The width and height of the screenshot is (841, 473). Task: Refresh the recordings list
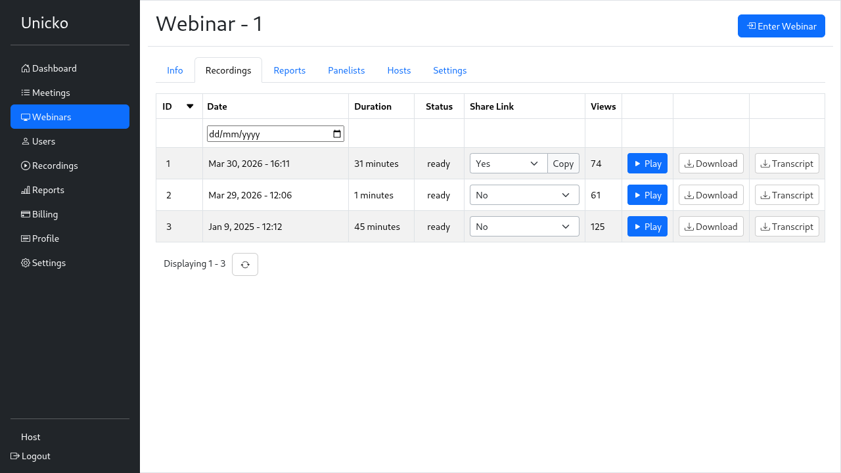pos(245,264)
